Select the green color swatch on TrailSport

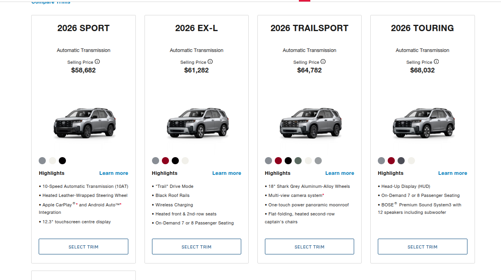[x=298, y=161]
